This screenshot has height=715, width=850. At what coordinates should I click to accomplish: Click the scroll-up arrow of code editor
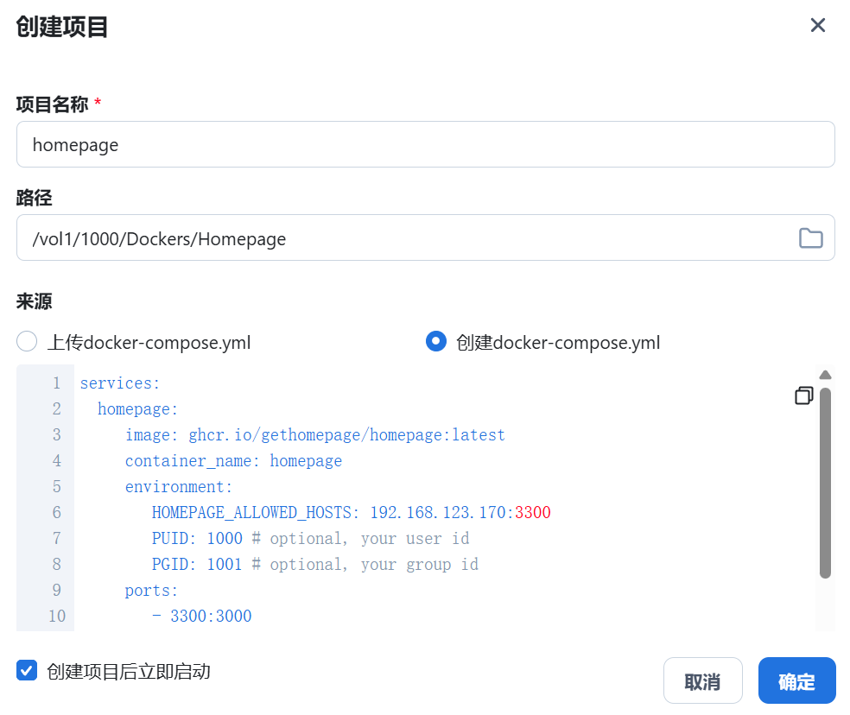[825, 375]
